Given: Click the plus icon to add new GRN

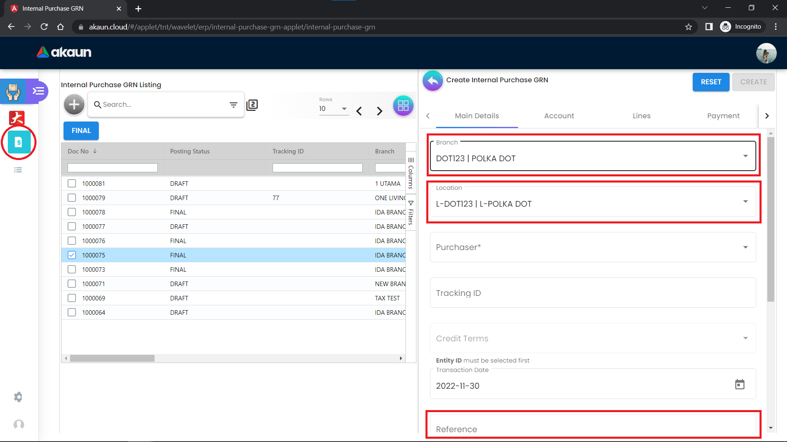Looking at the screenshot, I should 74,105.
